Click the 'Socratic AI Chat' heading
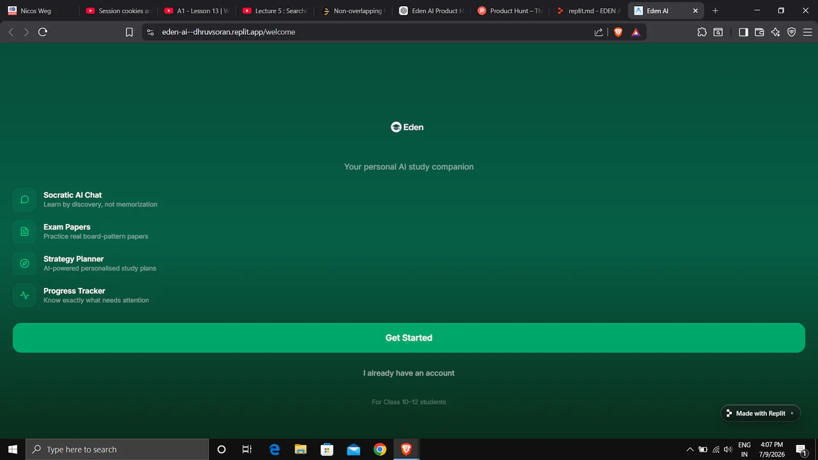Screen dimensions: 818x460 click(73, 195)
